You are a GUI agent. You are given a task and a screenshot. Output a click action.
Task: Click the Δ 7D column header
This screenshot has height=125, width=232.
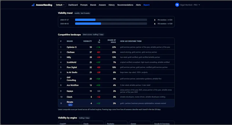[x=99, y=41]
